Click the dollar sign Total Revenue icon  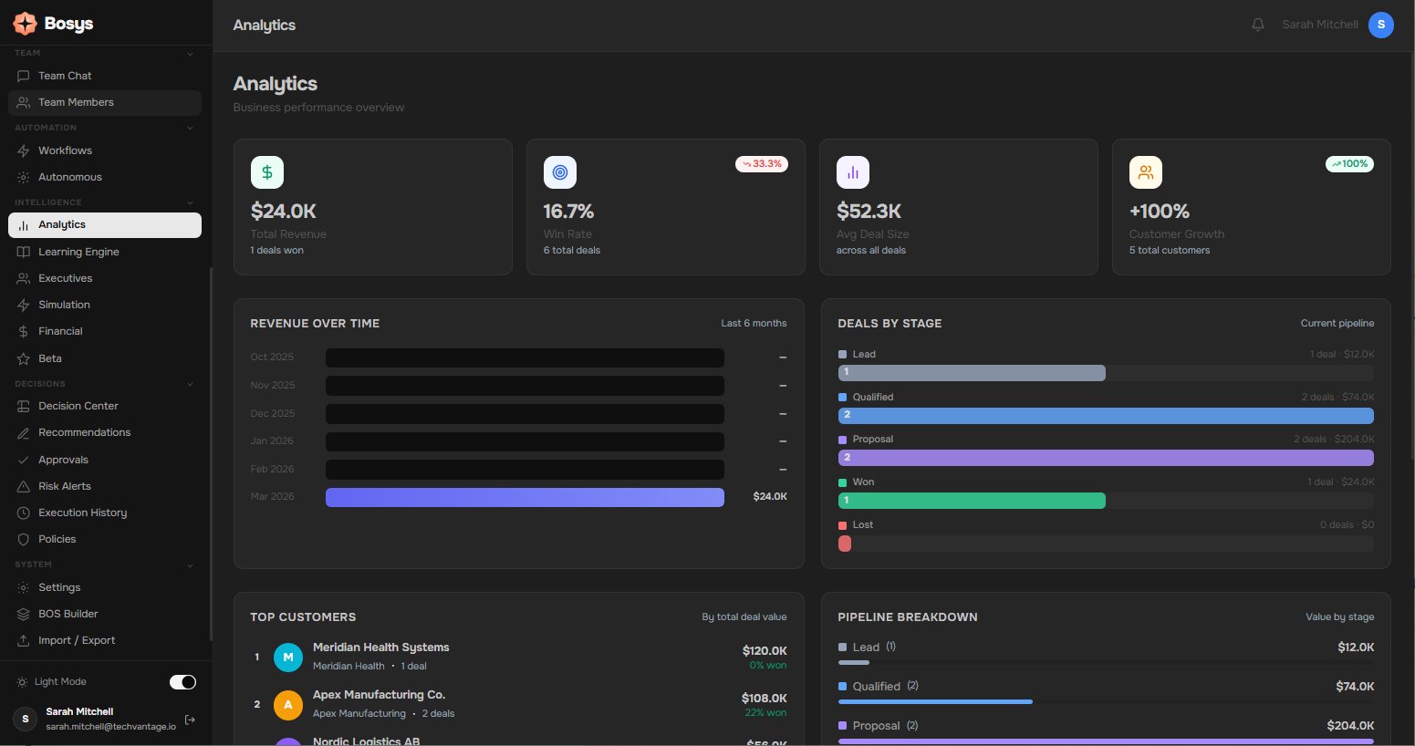[267, 172]
